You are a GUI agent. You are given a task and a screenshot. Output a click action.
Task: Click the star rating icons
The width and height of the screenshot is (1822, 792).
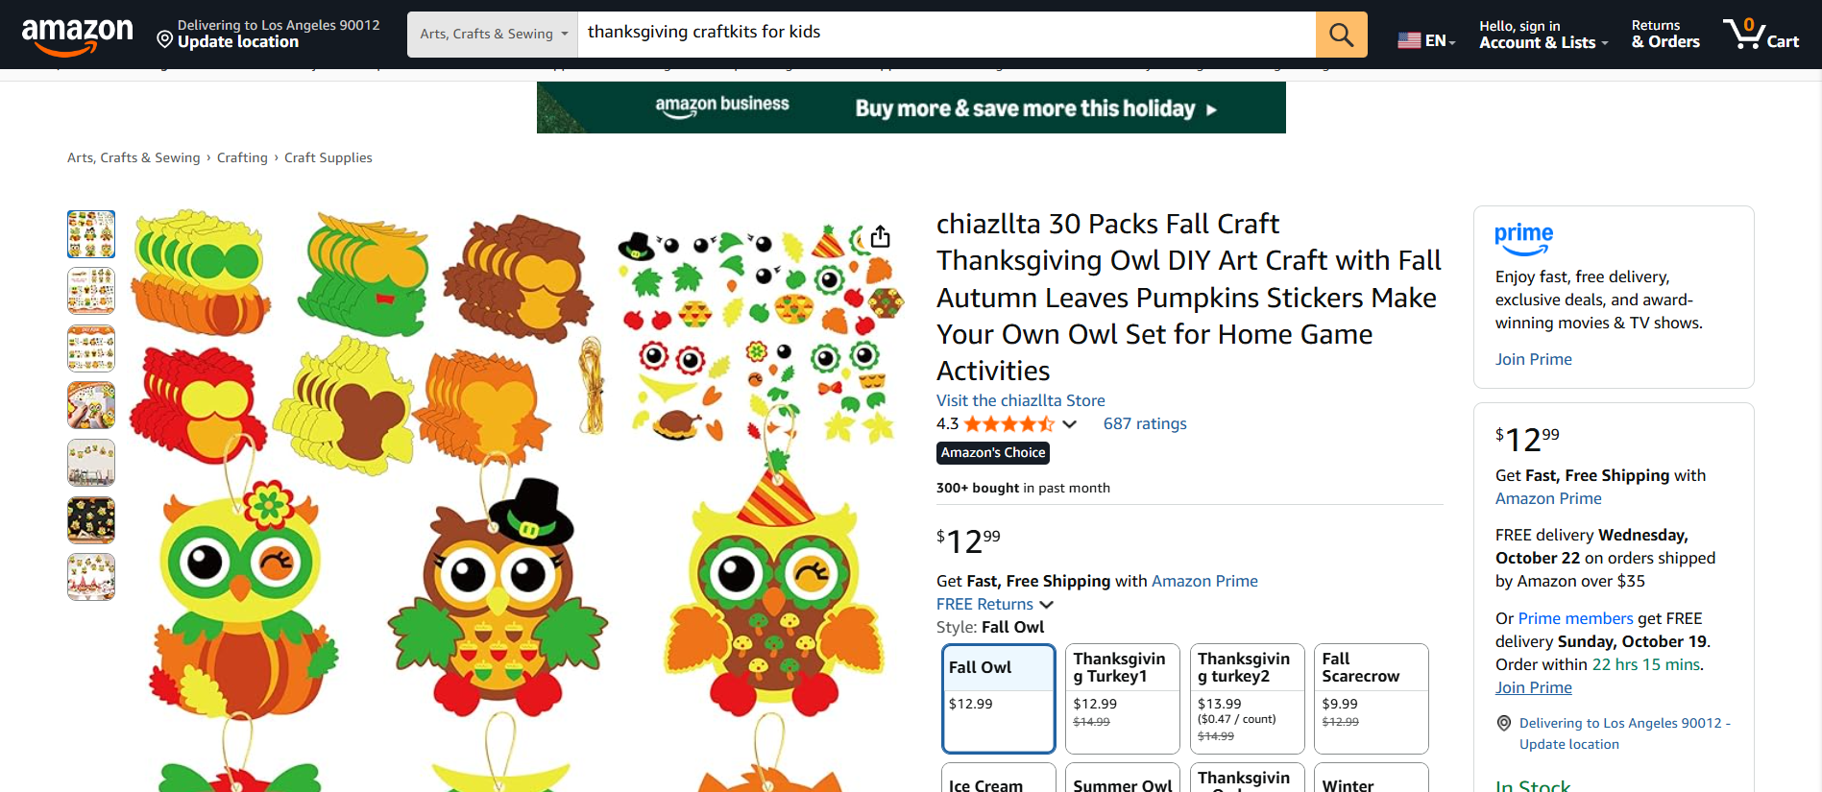click(1008, 424)
